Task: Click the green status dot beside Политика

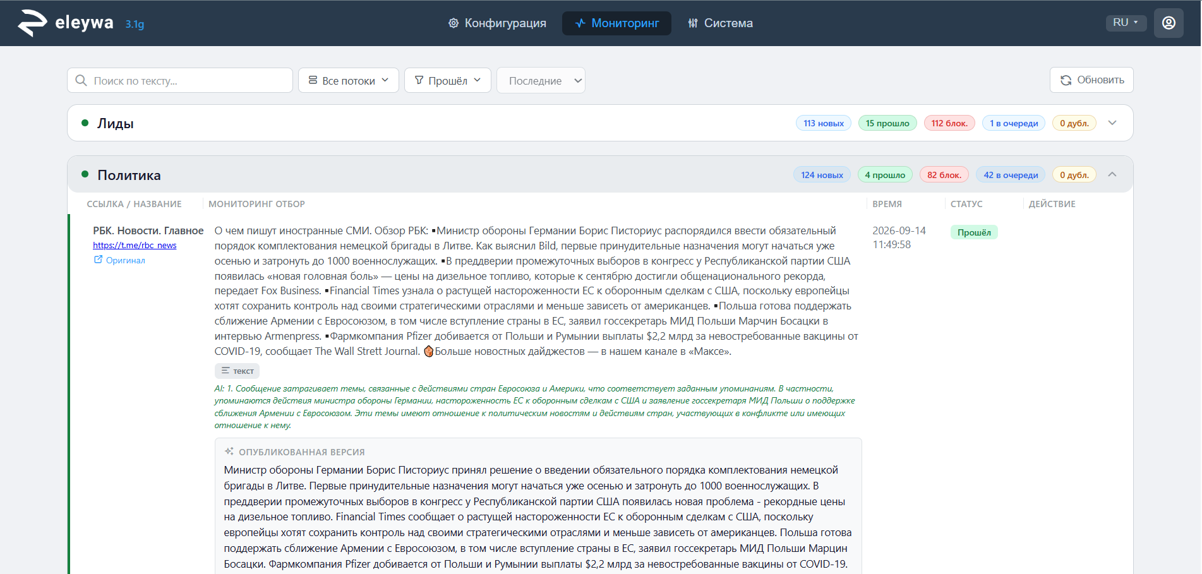Action: coord(85,174)
